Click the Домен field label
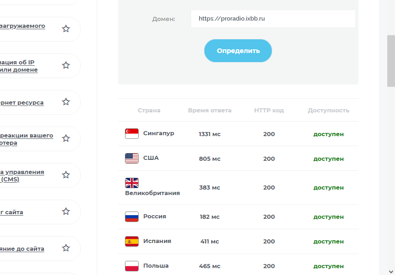The height and width of the screenshot is (275, 395). click(163, 19)
